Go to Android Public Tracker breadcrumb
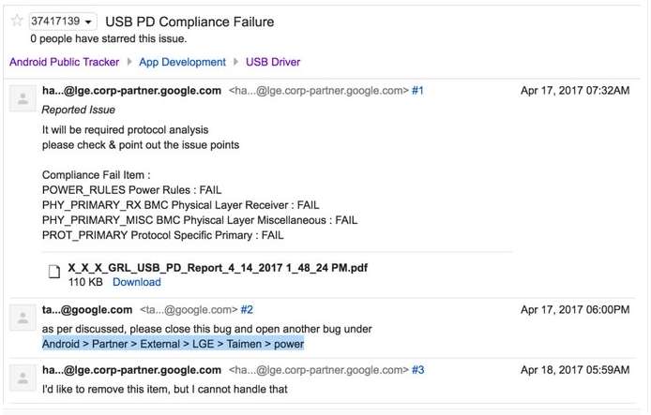Screen dimensions: 651x415 65,62
